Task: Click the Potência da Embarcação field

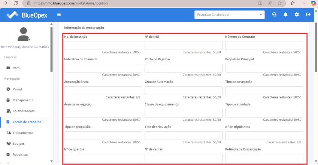Action: [264, 158]
